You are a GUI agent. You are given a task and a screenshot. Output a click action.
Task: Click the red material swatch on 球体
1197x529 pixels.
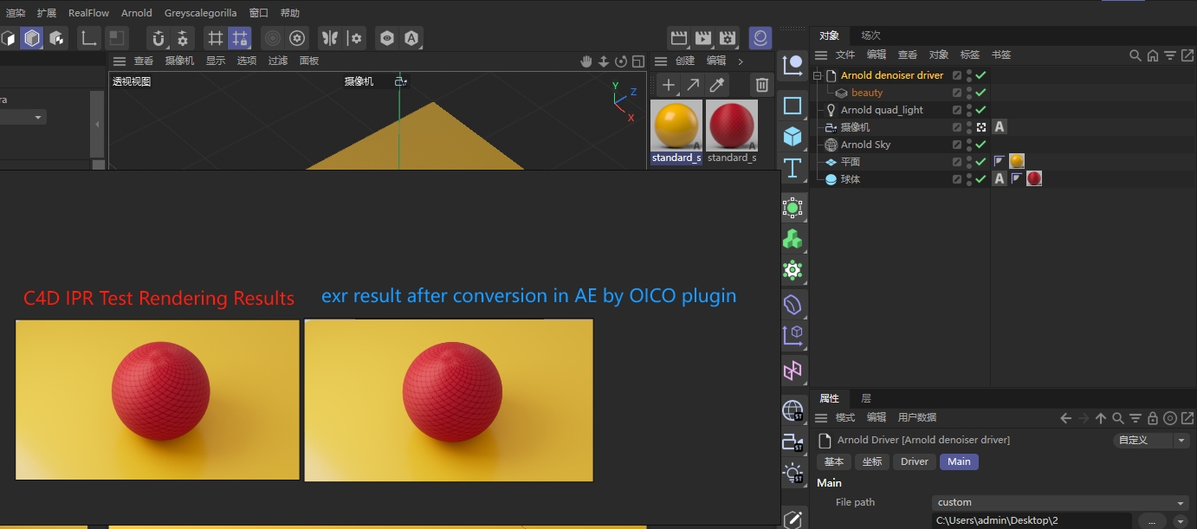click(1033, 178)
